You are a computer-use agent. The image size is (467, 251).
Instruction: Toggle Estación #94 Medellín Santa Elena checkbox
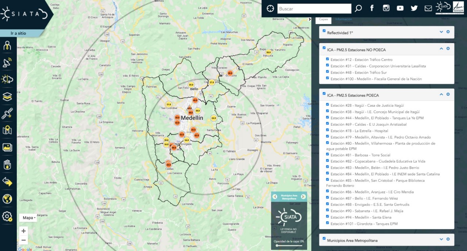pos(328,217)
